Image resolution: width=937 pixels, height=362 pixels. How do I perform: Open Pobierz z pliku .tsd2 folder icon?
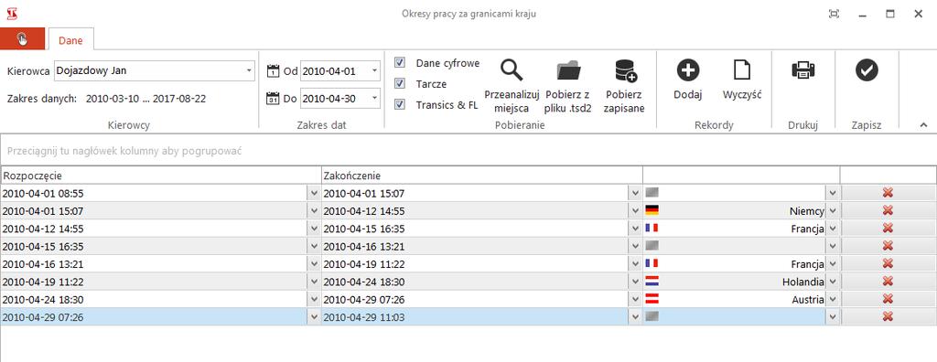[568, 70]
